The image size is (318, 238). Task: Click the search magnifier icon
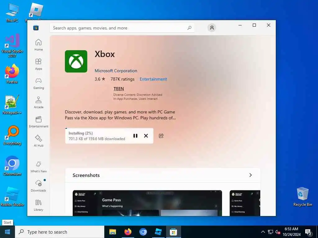(189, 28)
